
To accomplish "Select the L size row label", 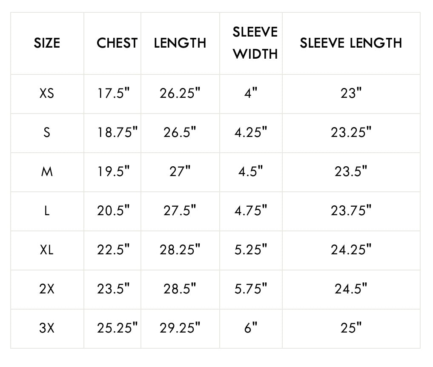I will (x=47, y=211).
